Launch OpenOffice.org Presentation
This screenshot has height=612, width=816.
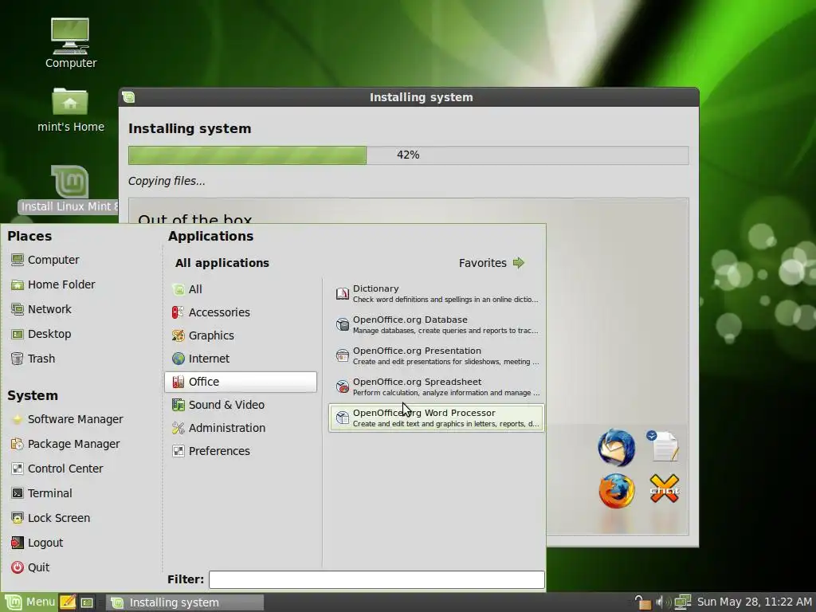(x=437, y=356)
